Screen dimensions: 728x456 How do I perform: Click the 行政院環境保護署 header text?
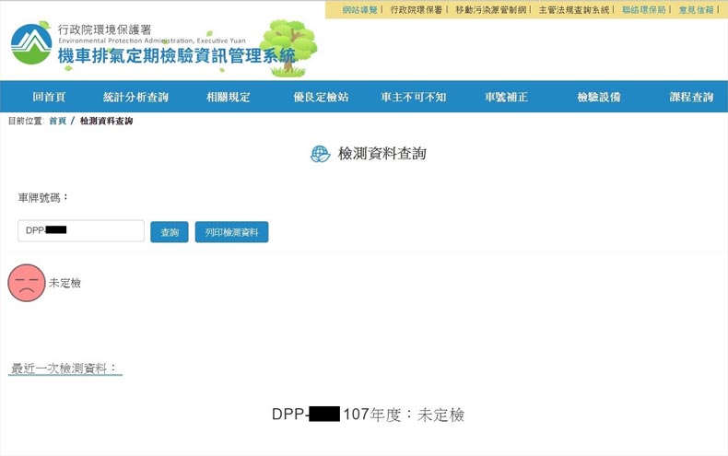104,29
